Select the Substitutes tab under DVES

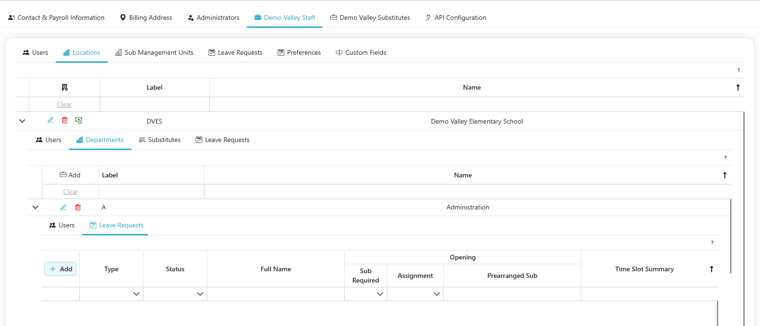point(160,140)
